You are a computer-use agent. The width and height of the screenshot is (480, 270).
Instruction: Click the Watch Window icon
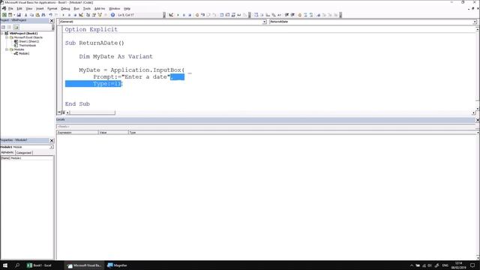pos(233,15)
